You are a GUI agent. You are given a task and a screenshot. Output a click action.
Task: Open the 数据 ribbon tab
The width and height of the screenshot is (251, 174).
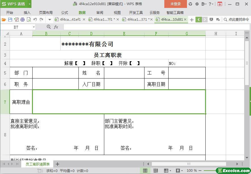tap(82, 13)
